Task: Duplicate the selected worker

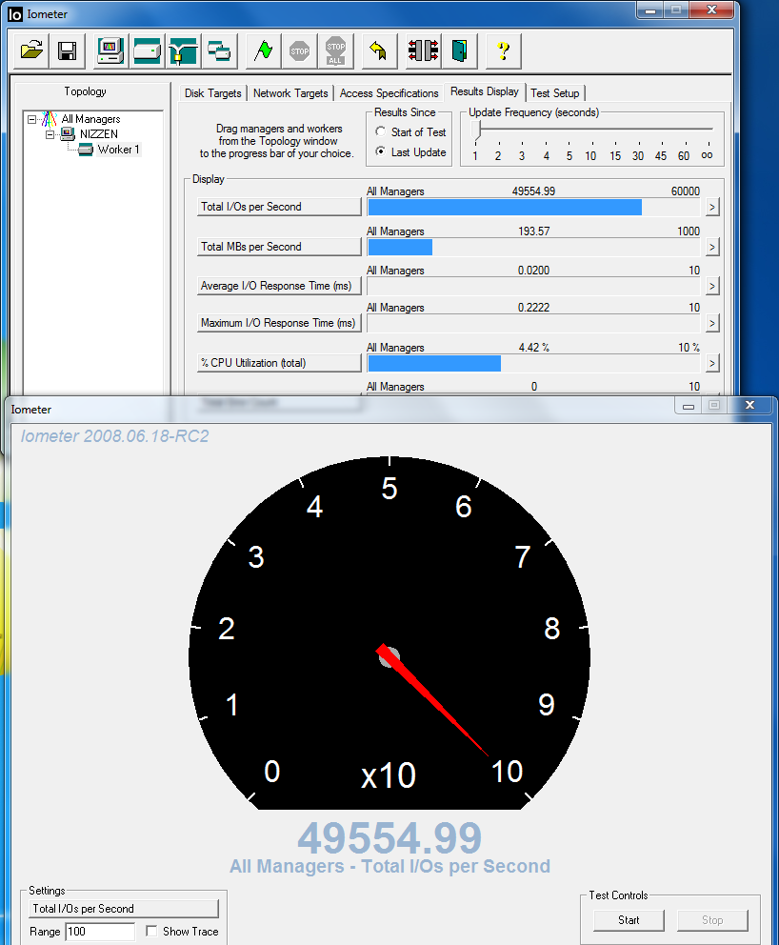Action: (x=219, y=50)
